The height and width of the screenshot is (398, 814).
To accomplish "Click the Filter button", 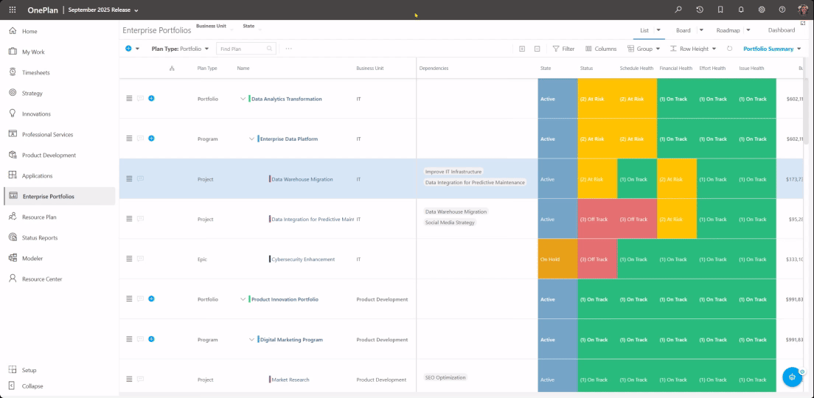I will pos(563,49).
